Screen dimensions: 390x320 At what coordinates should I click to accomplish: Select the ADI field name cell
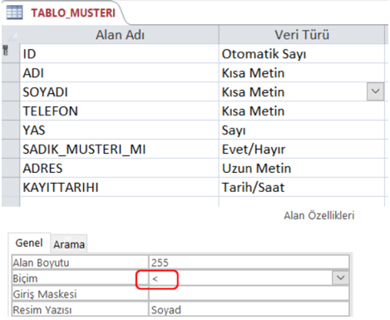pyautogui.click(x=119, y=73)
